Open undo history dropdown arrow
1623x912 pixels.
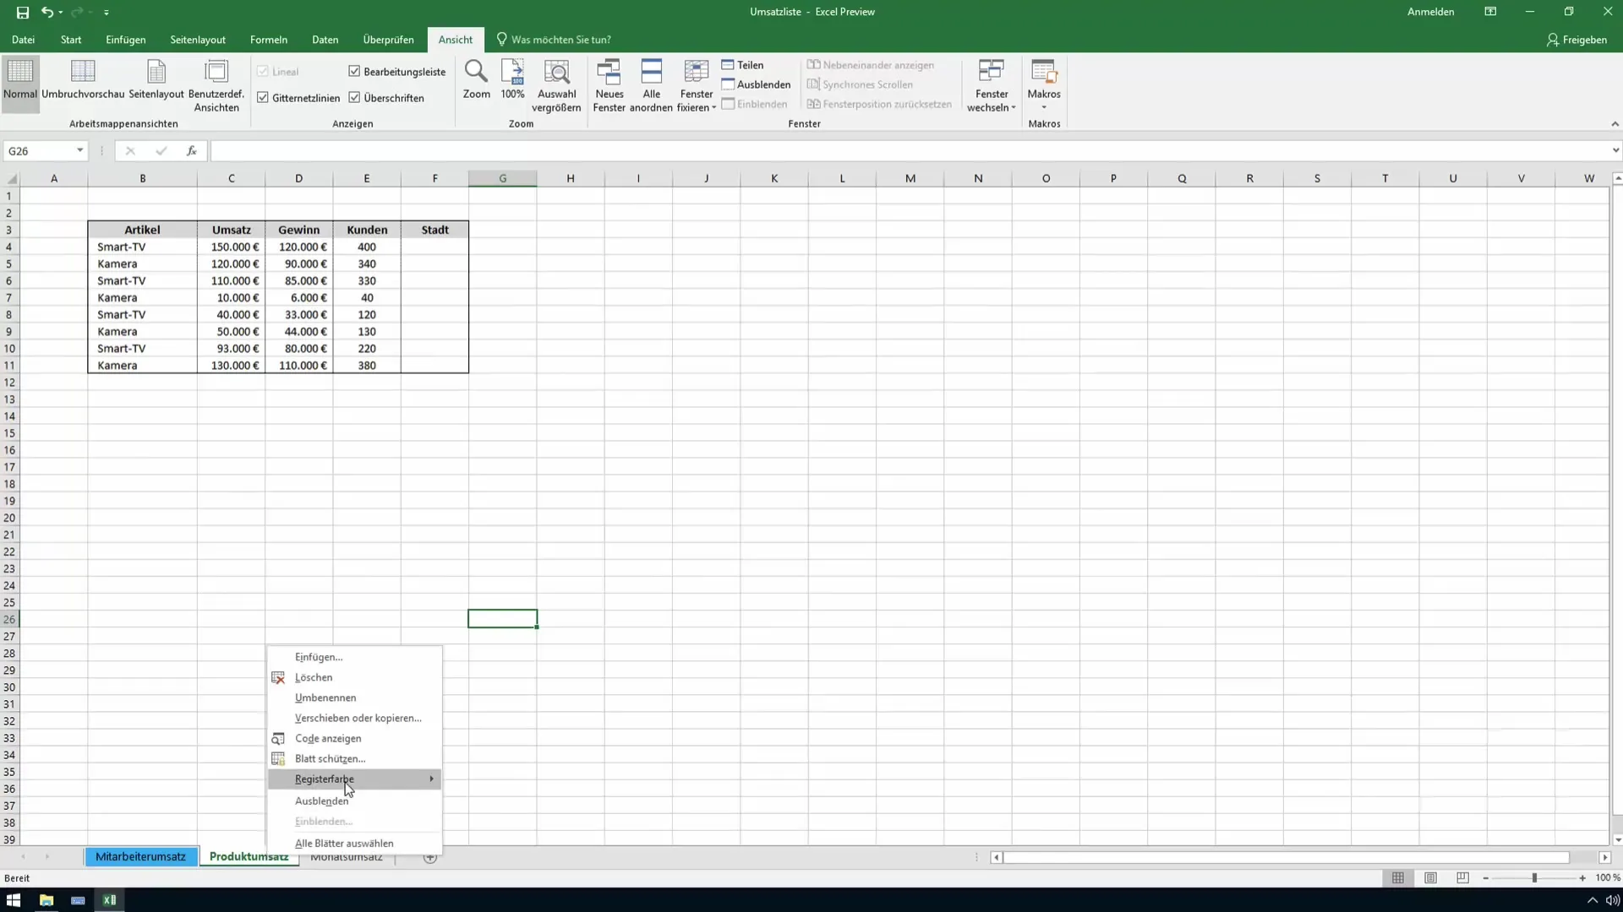[61, 13]
